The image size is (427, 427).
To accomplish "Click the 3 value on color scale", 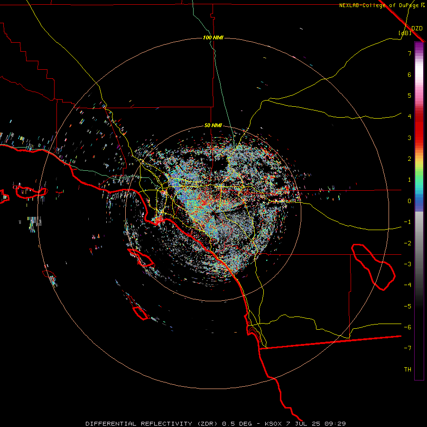I will [x=409, y=138].
